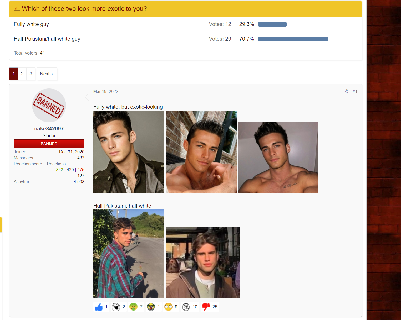Go to page 2 of thread
The width and height of the screenshot is (401, 320).
(x=22, y=74)
